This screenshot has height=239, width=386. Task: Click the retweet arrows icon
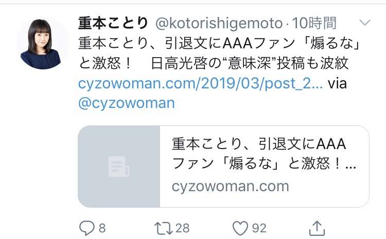[164, 228]
